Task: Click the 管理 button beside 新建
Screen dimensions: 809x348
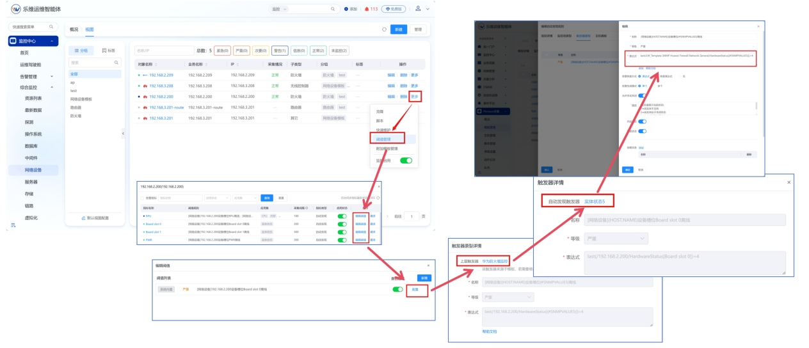Action: click(418, 29)
